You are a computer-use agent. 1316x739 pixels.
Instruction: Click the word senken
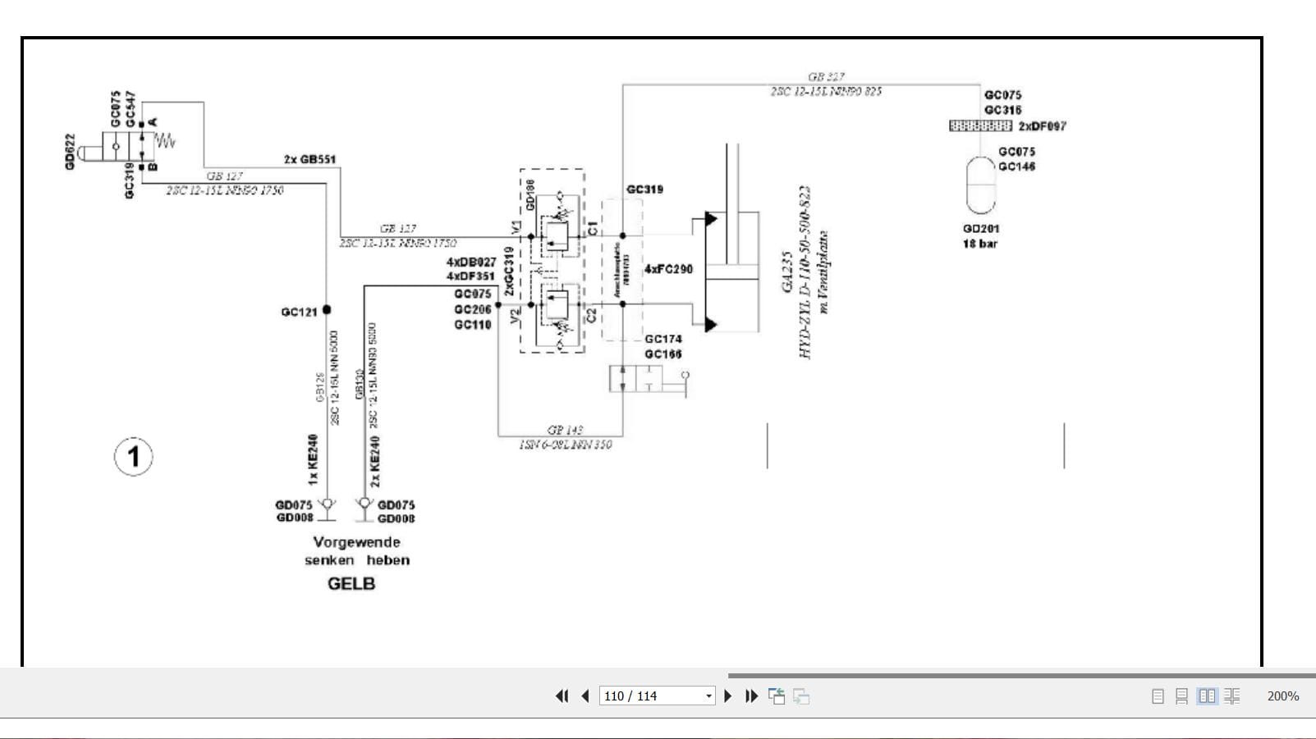(x=329, y=560)
